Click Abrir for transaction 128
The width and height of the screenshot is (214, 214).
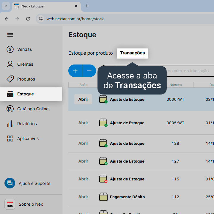point(83,143)
